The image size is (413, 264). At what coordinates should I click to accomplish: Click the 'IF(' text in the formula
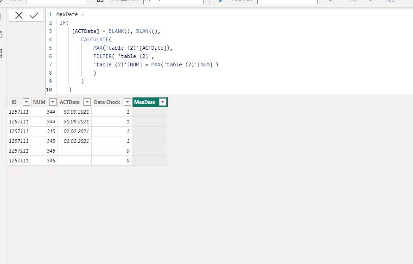64,23
